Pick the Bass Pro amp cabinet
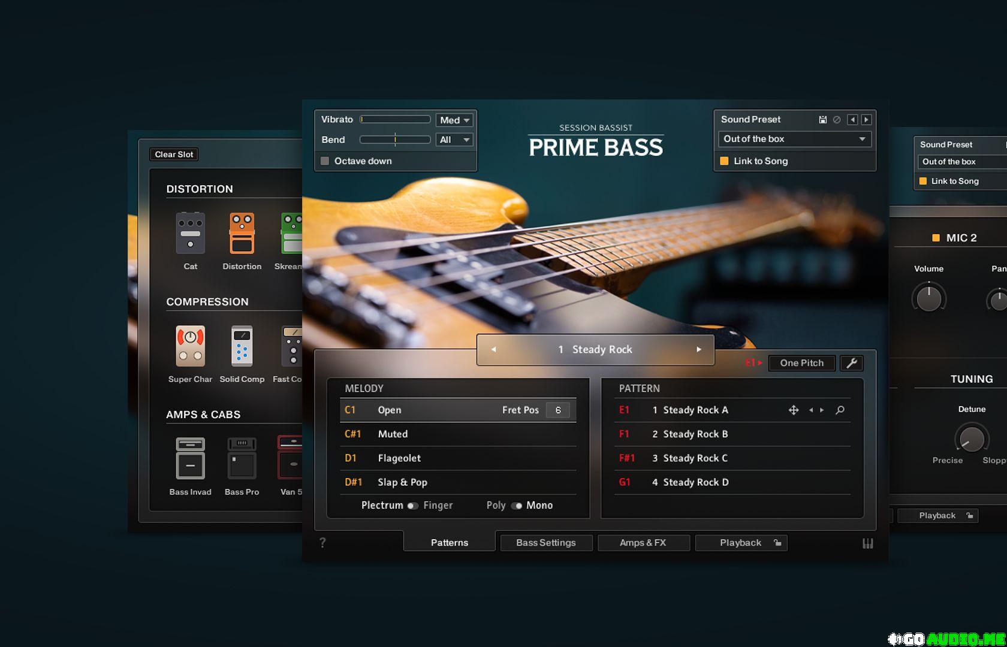Image resolution: width=1007 pixels, height=647 pixels. [x=242, y=458]
